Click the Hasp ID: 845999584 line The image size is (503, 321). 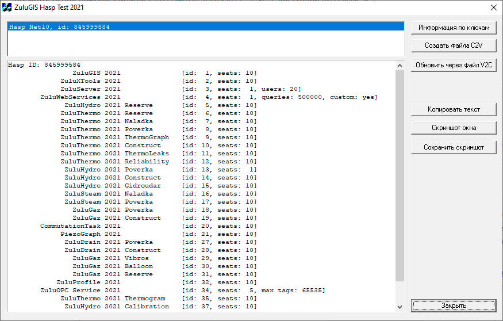44,65
